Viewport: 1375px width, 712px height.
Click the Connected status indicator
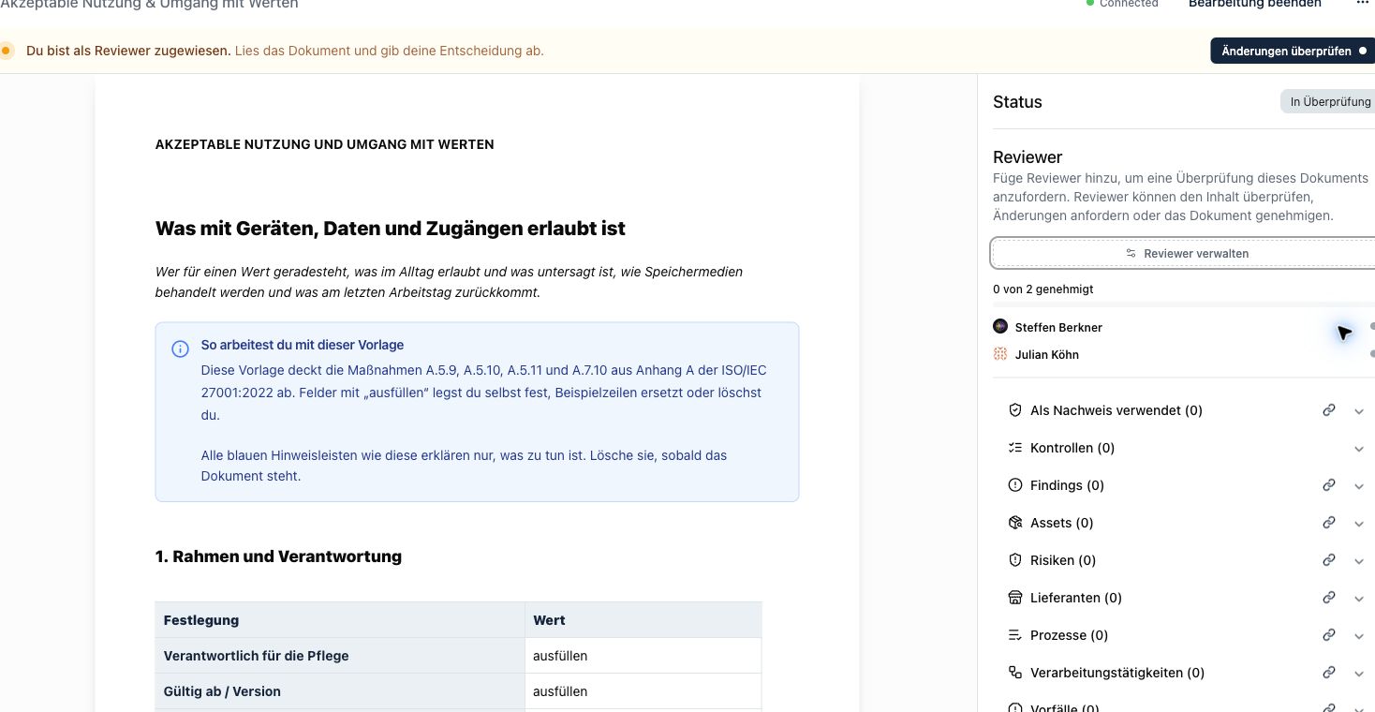[x=1122, y=5]
